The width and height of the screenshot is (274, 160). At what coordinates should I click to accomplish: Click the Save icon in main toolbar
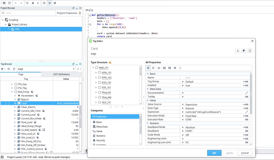[4, 3]
